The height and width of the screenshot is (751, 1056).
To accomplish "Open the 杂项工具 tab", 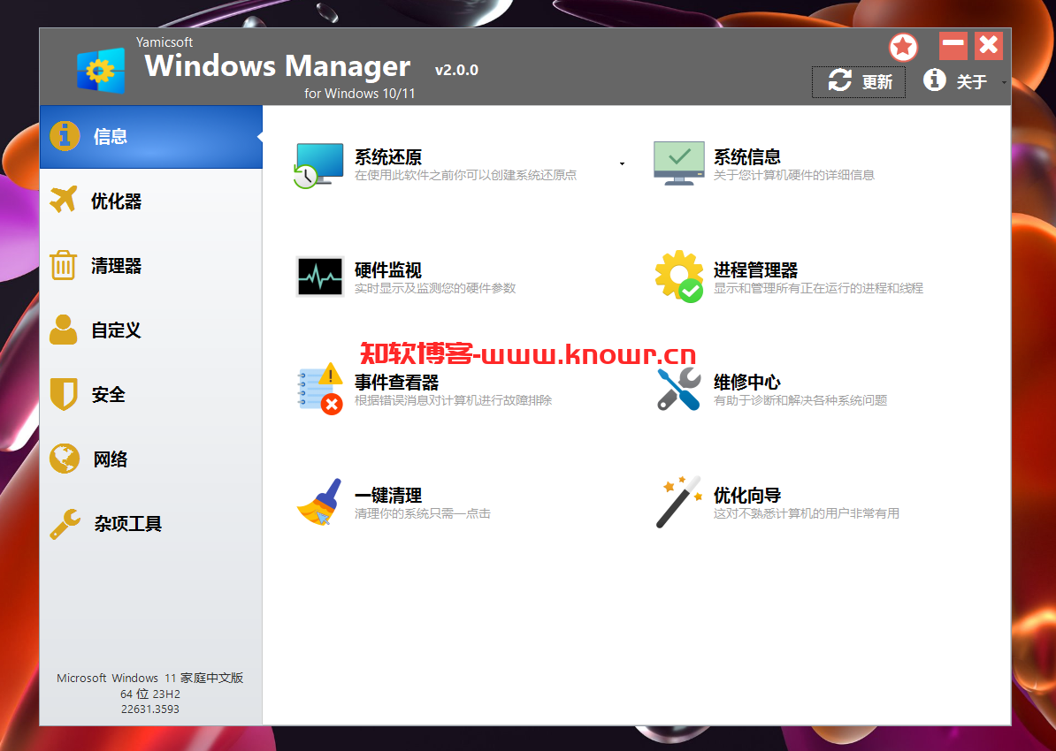I will [151, 524].
